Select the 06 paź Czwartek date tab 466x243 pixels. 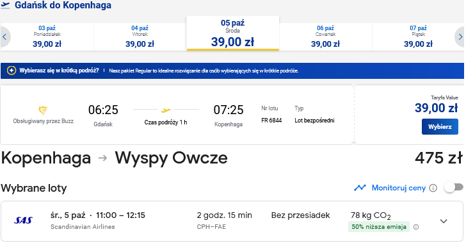click(x=325, y=37)
